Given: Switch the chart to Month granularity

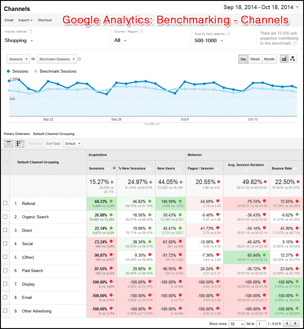Looking at the screenshot, I should pyautogui.click(x=269, y=59).
